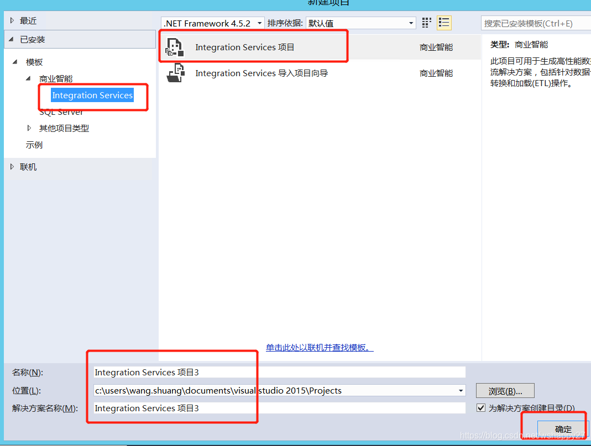Select 其他项目类型 tree item
This screenshot has height=446, width=591.
(64, 129)
